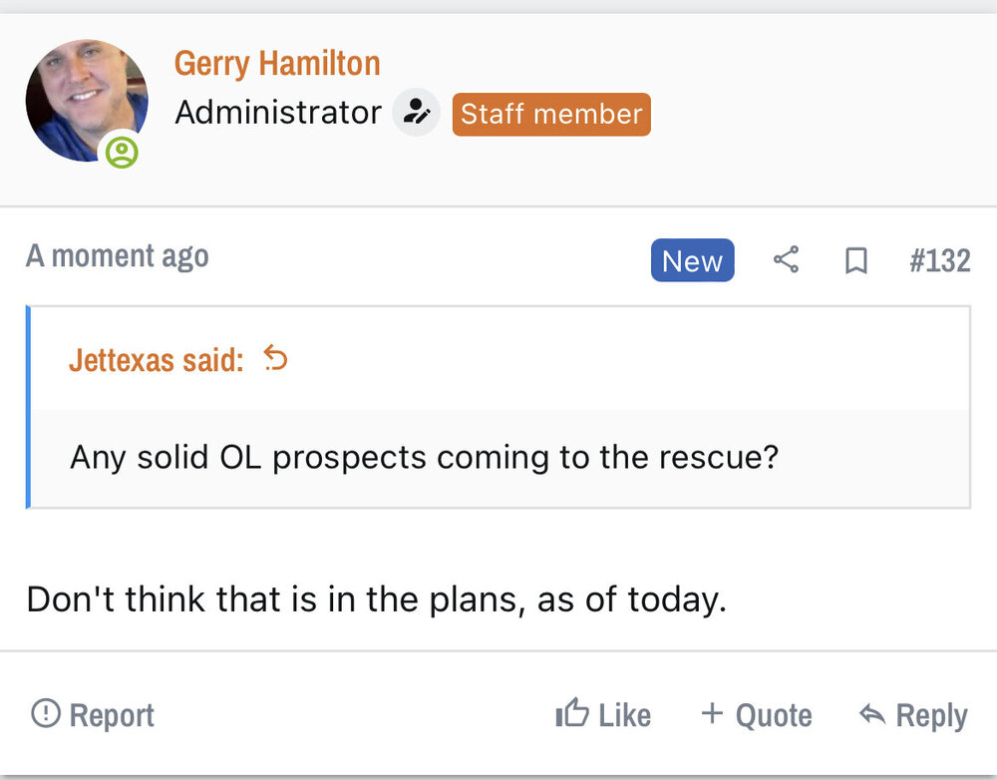Add post to reply with + Quote
Image resolution: width=997 pixels, height=780 pixels.
tap(756, 714)
